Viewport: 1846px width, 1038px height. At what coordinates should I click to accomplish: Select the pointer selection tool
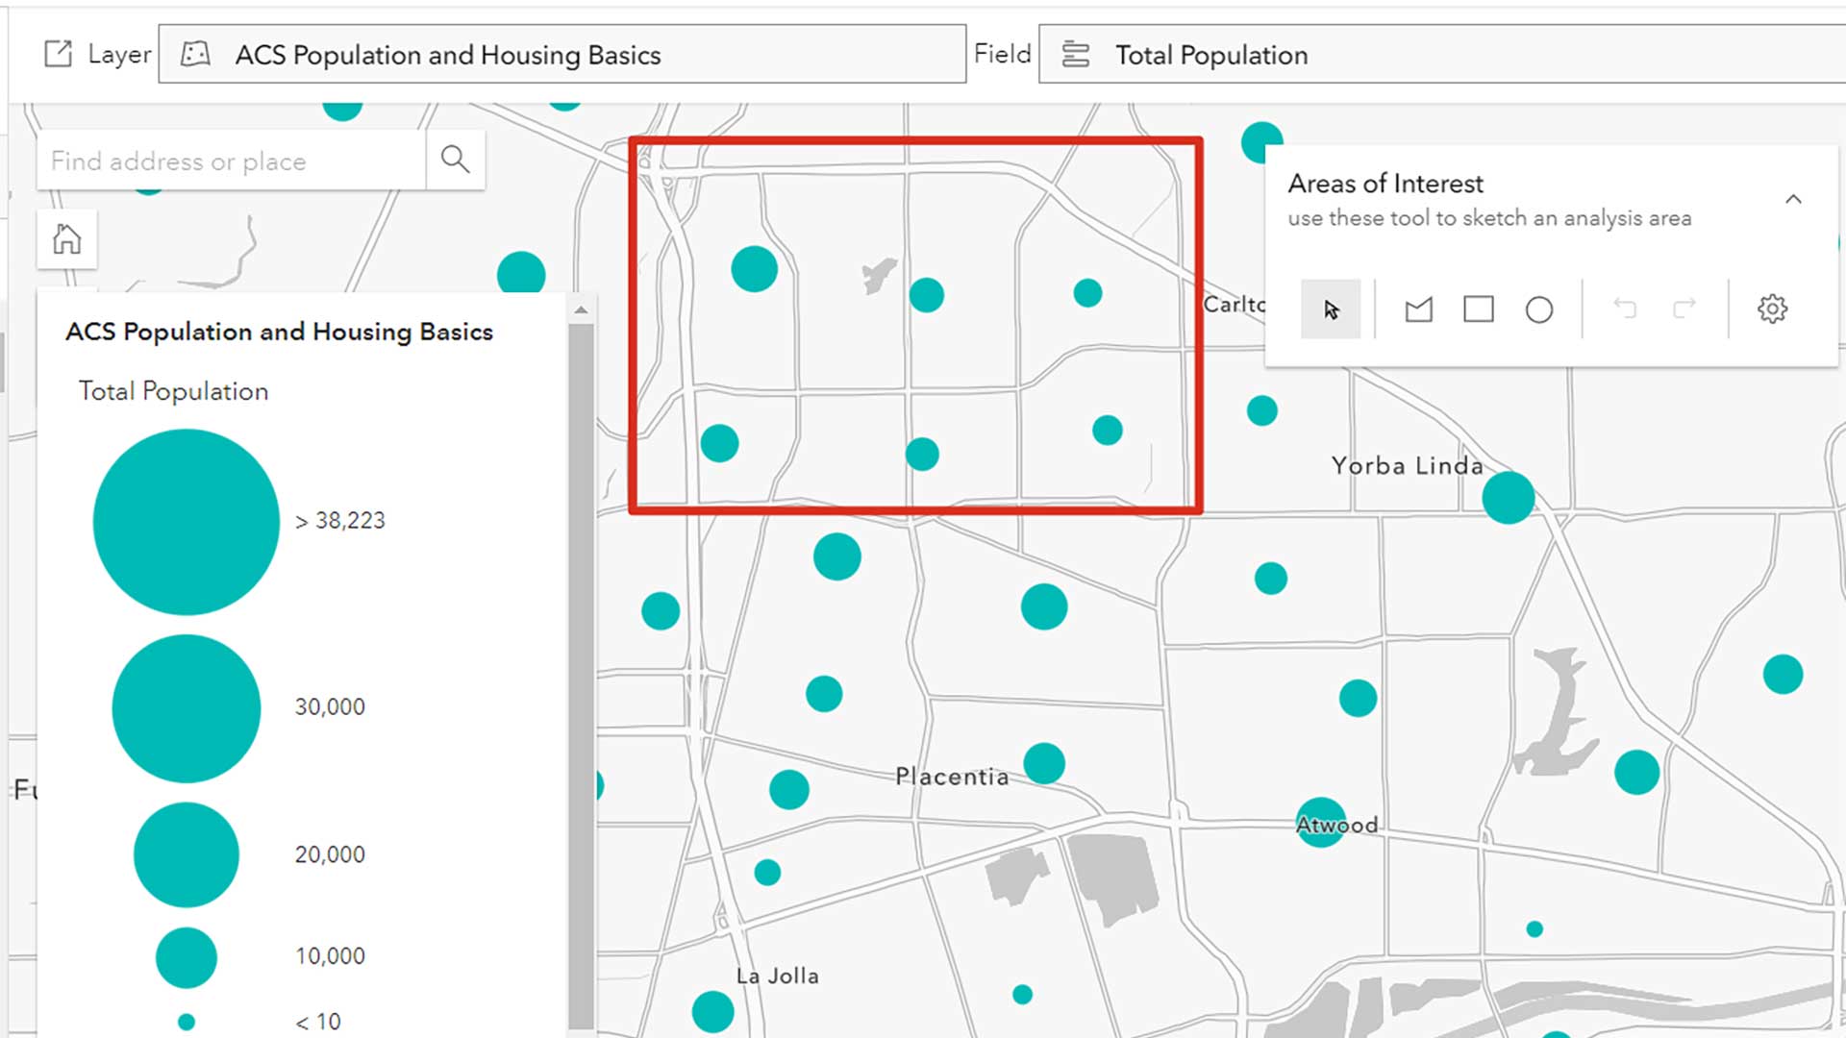[x=1331, y=309]
